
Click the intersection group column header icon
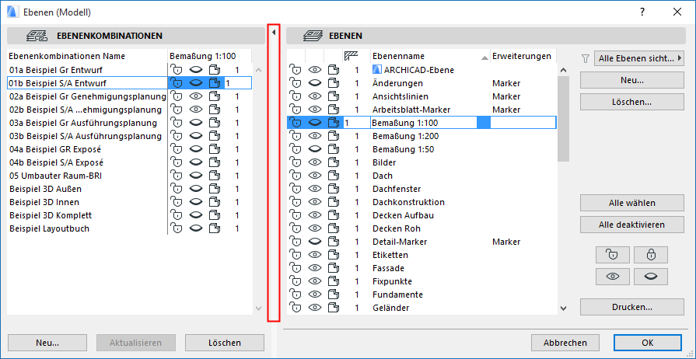[351, 56]
